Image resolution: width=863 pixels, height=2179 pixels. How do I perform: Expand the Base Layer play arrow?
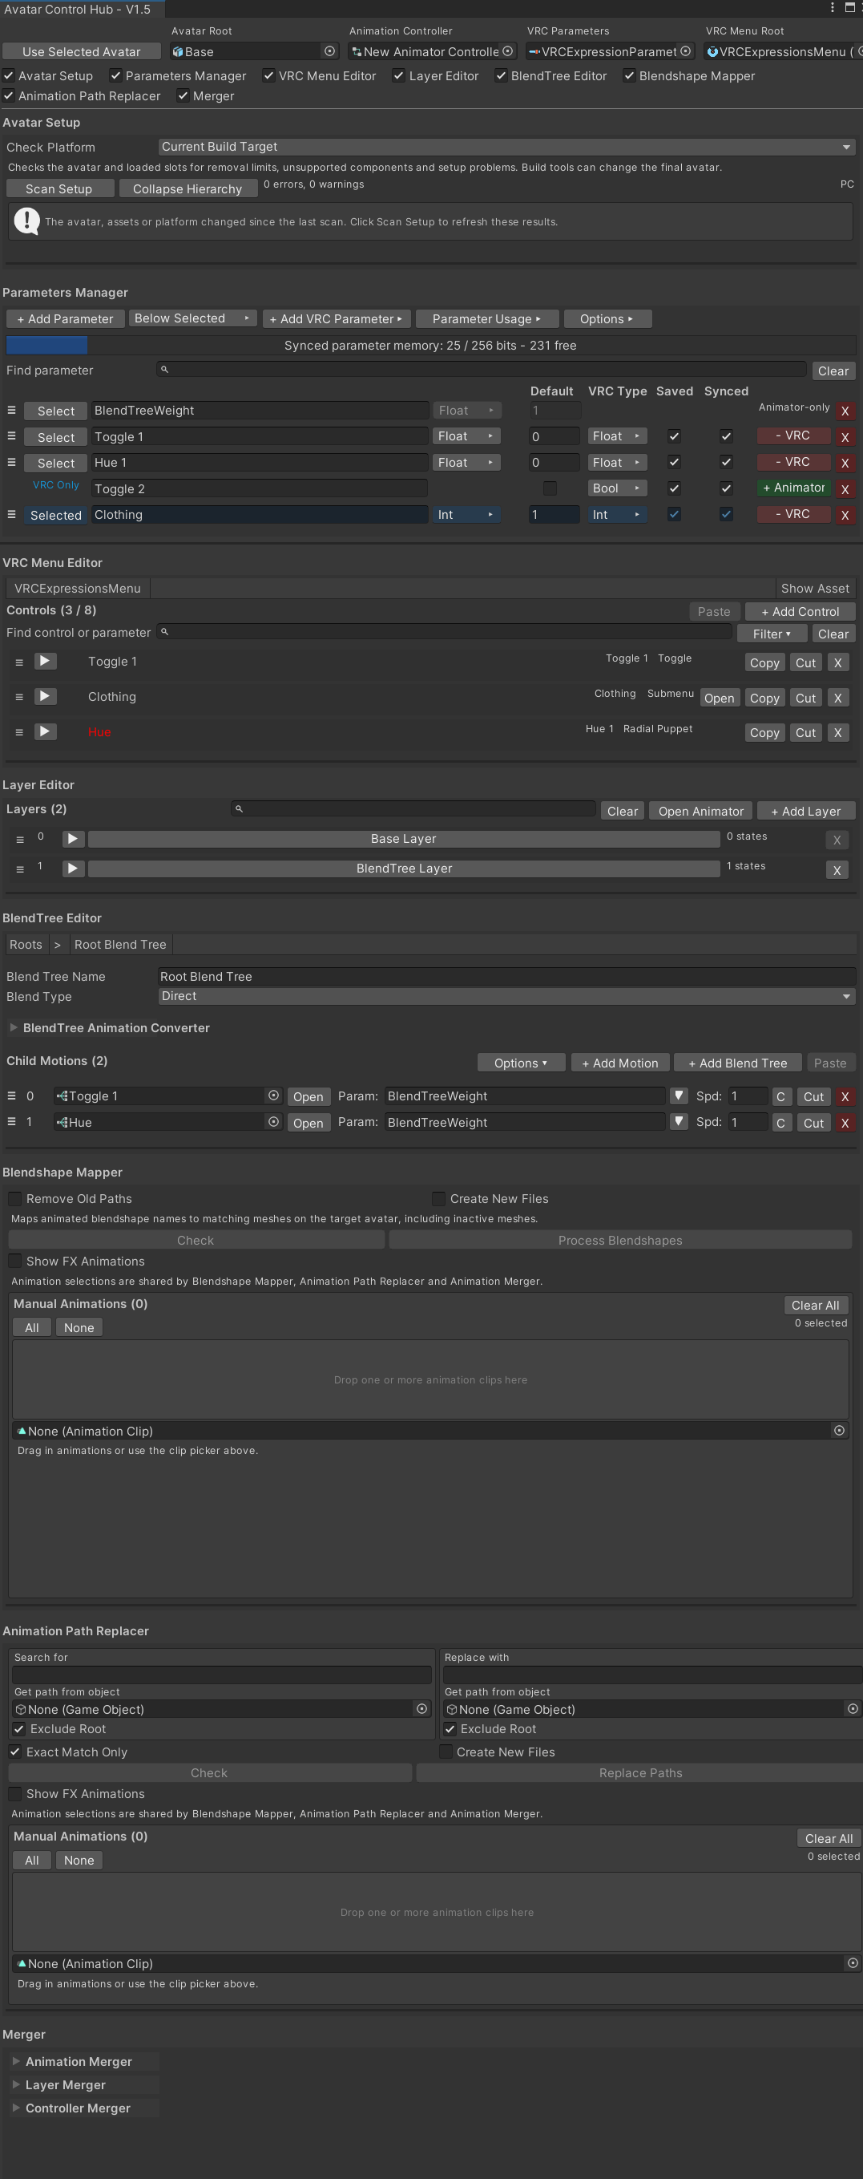(x=73, y=839)
